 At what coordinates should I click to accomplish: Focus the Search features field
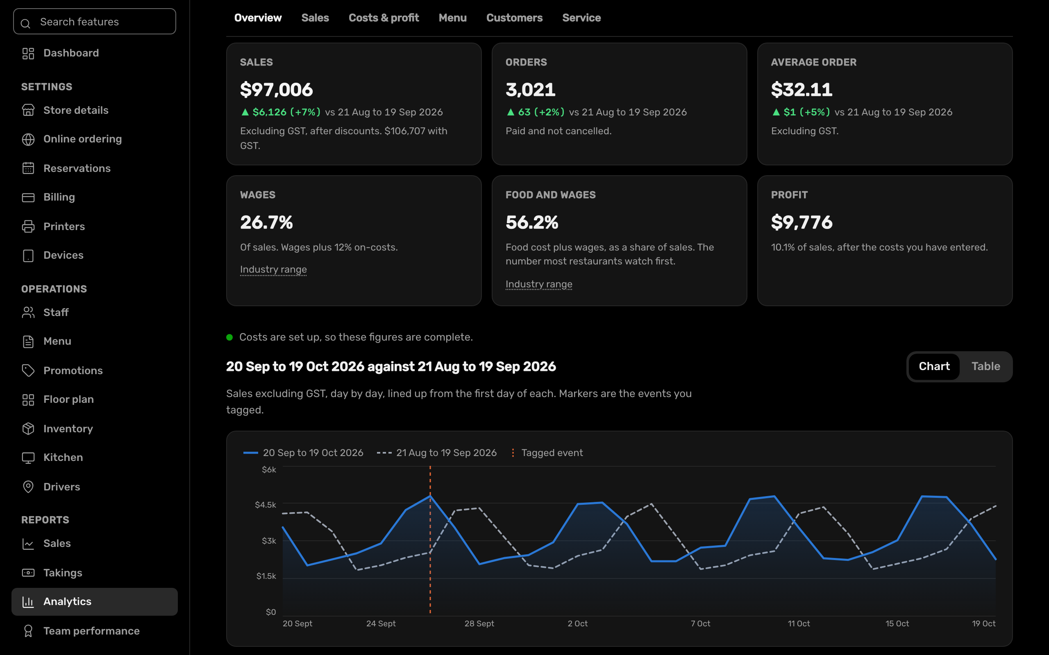click(95, 21)
